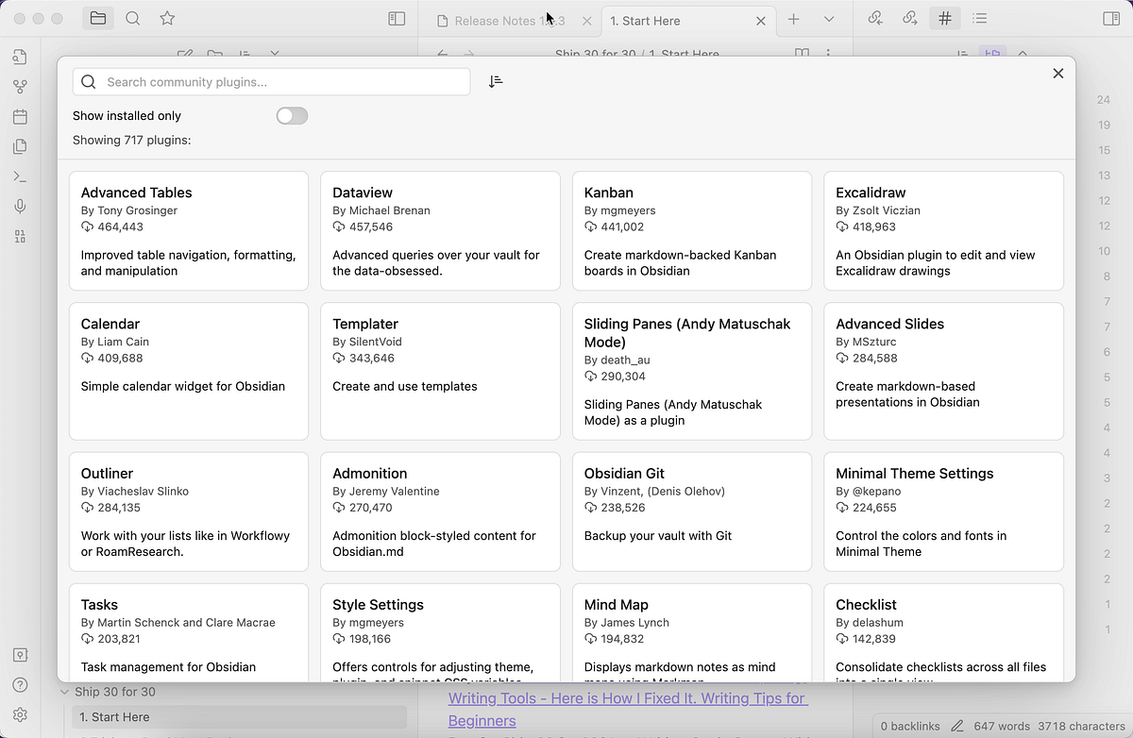Toggle the left sidebar collapse icon

[397, 19]
